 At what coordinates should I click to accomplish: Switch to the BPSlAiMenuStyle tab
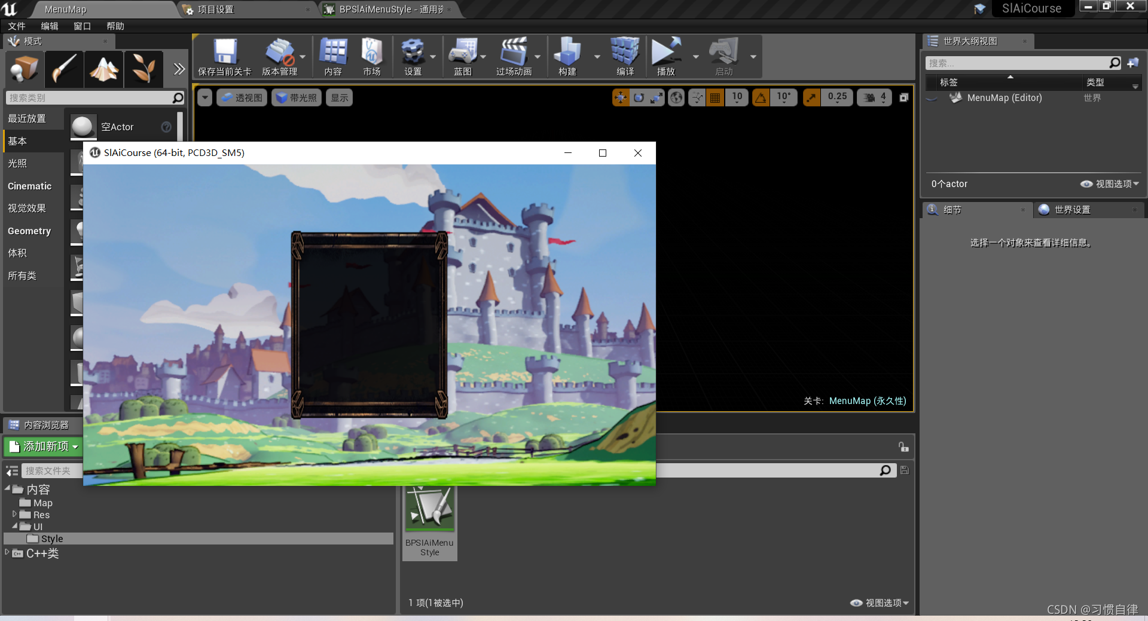389,10
